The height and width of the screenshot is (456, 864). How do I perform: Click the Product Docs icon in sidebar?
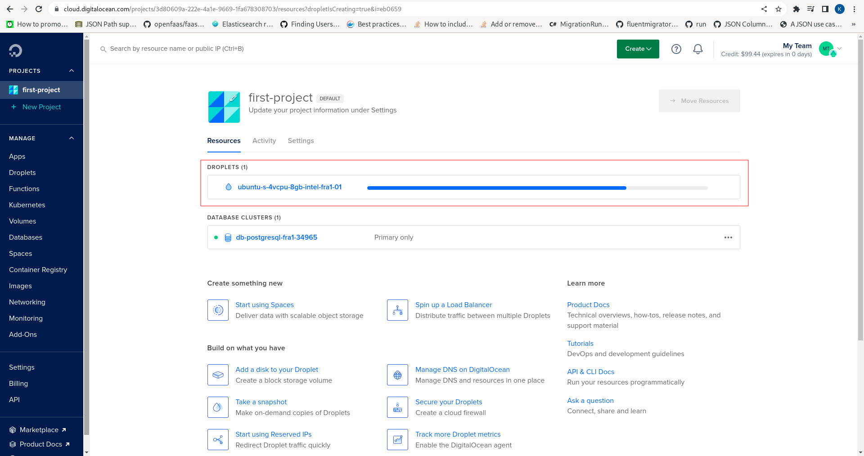tap(13, 444)
